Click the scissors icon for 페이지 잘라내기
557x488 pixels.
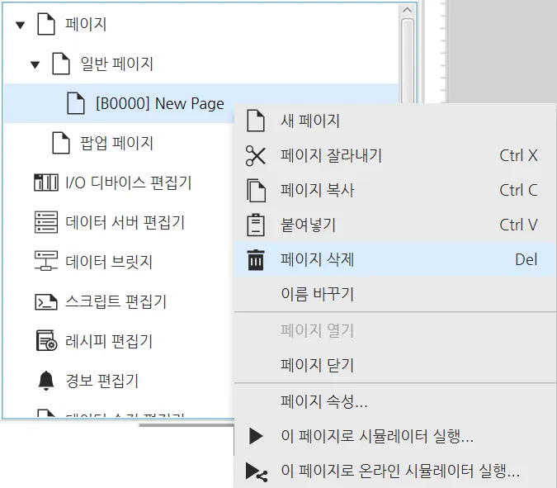pos(257,155)
